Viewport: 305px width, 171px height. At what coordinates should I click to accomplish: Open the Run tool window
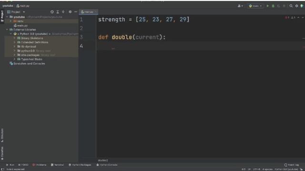click(10, 165)
